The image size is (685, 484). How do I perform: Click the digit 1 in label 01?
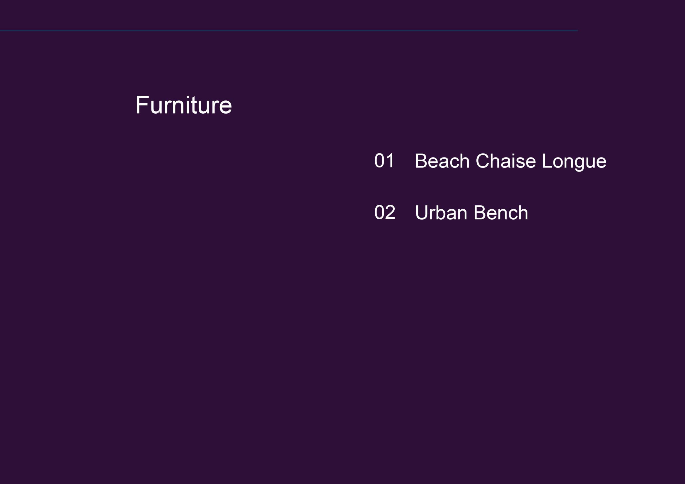(390, 161)
